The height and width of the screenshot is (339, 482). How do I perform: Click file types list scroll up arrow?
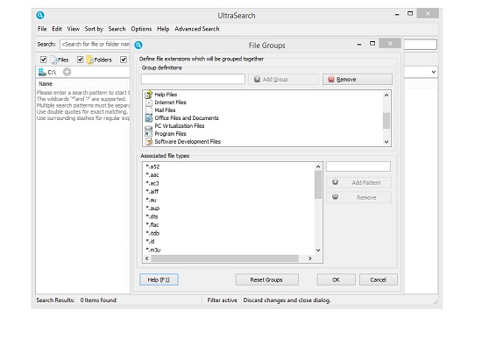[318, 166]
